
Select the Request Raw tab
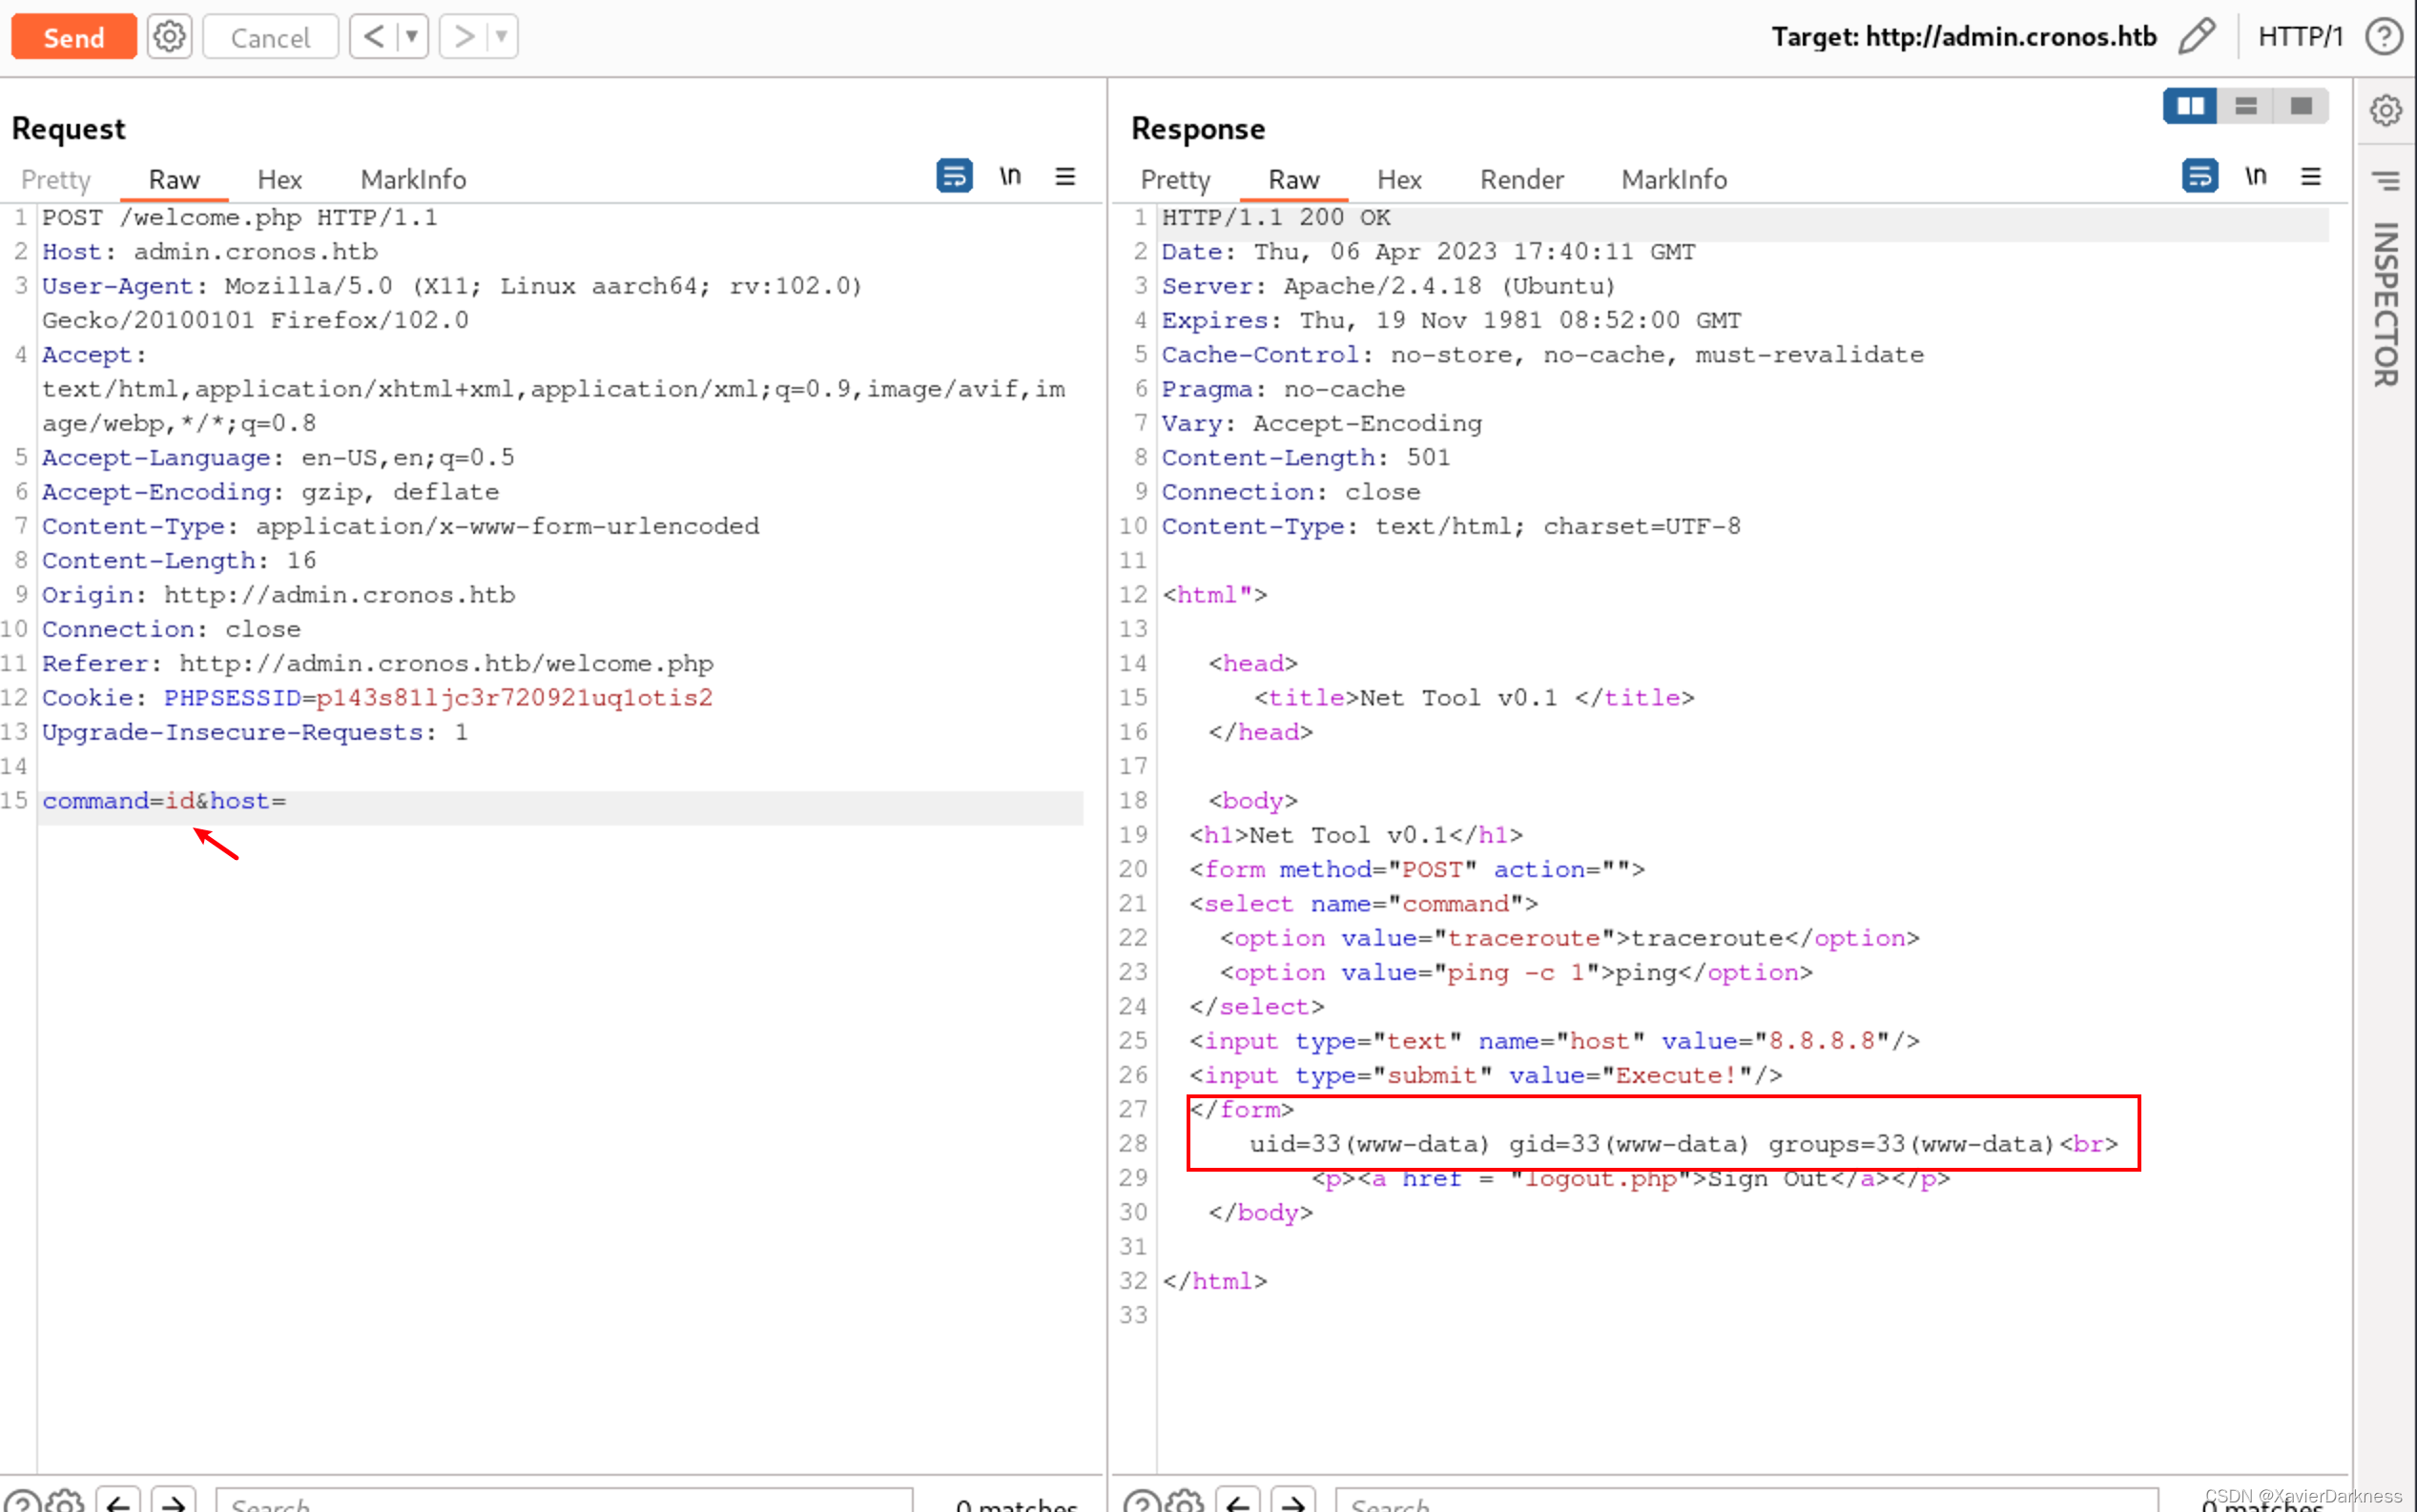[x=174, y=179]
